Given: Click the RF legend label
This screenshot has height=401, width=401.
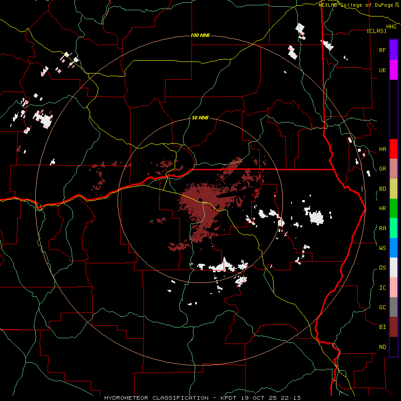Looking at the screenshot, I should point(382,50).
